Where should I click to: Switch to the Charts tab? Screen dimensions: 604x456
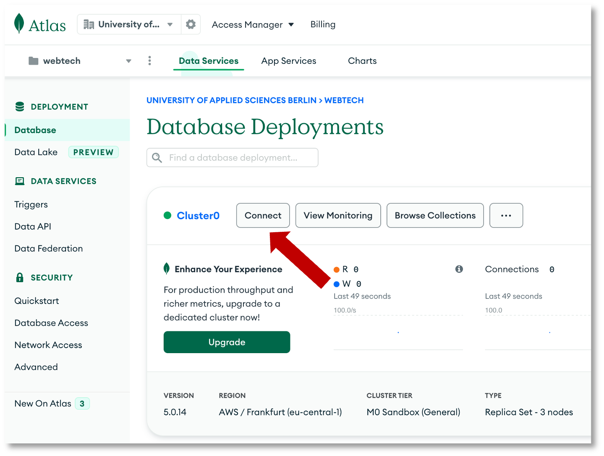[x=362, y=61]
